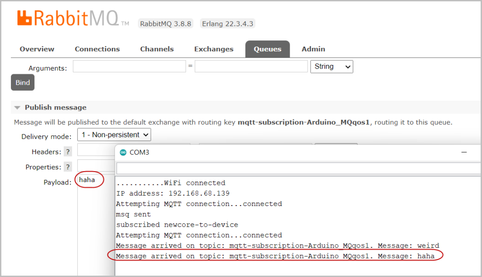Minimize the COM3 serial monitor window

coord(464,152)
